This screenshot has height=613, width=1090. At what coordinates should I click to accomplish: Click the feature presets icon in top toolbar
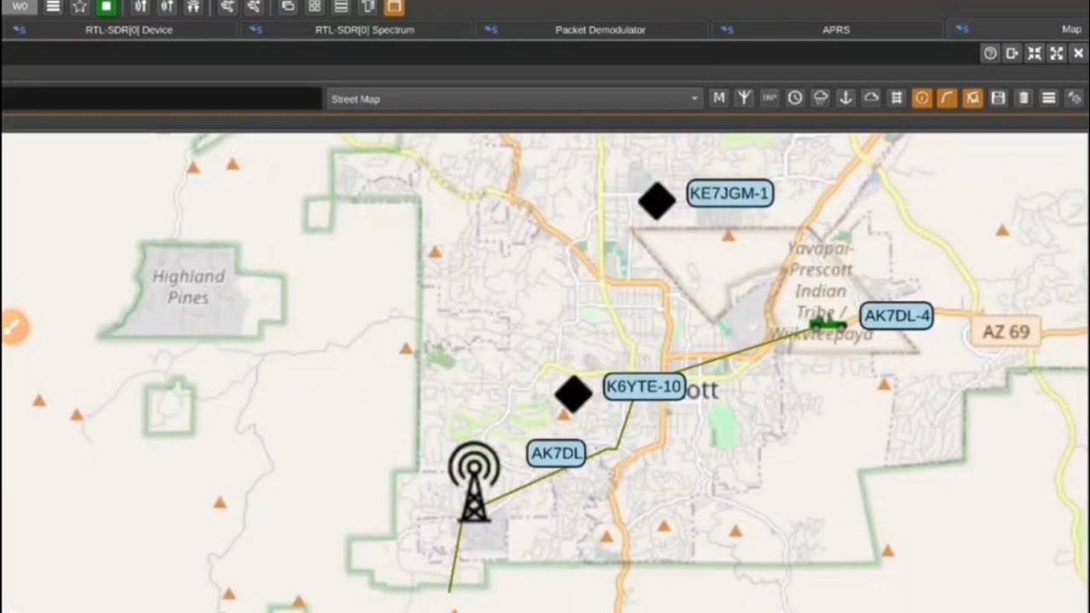coord(253,7)
